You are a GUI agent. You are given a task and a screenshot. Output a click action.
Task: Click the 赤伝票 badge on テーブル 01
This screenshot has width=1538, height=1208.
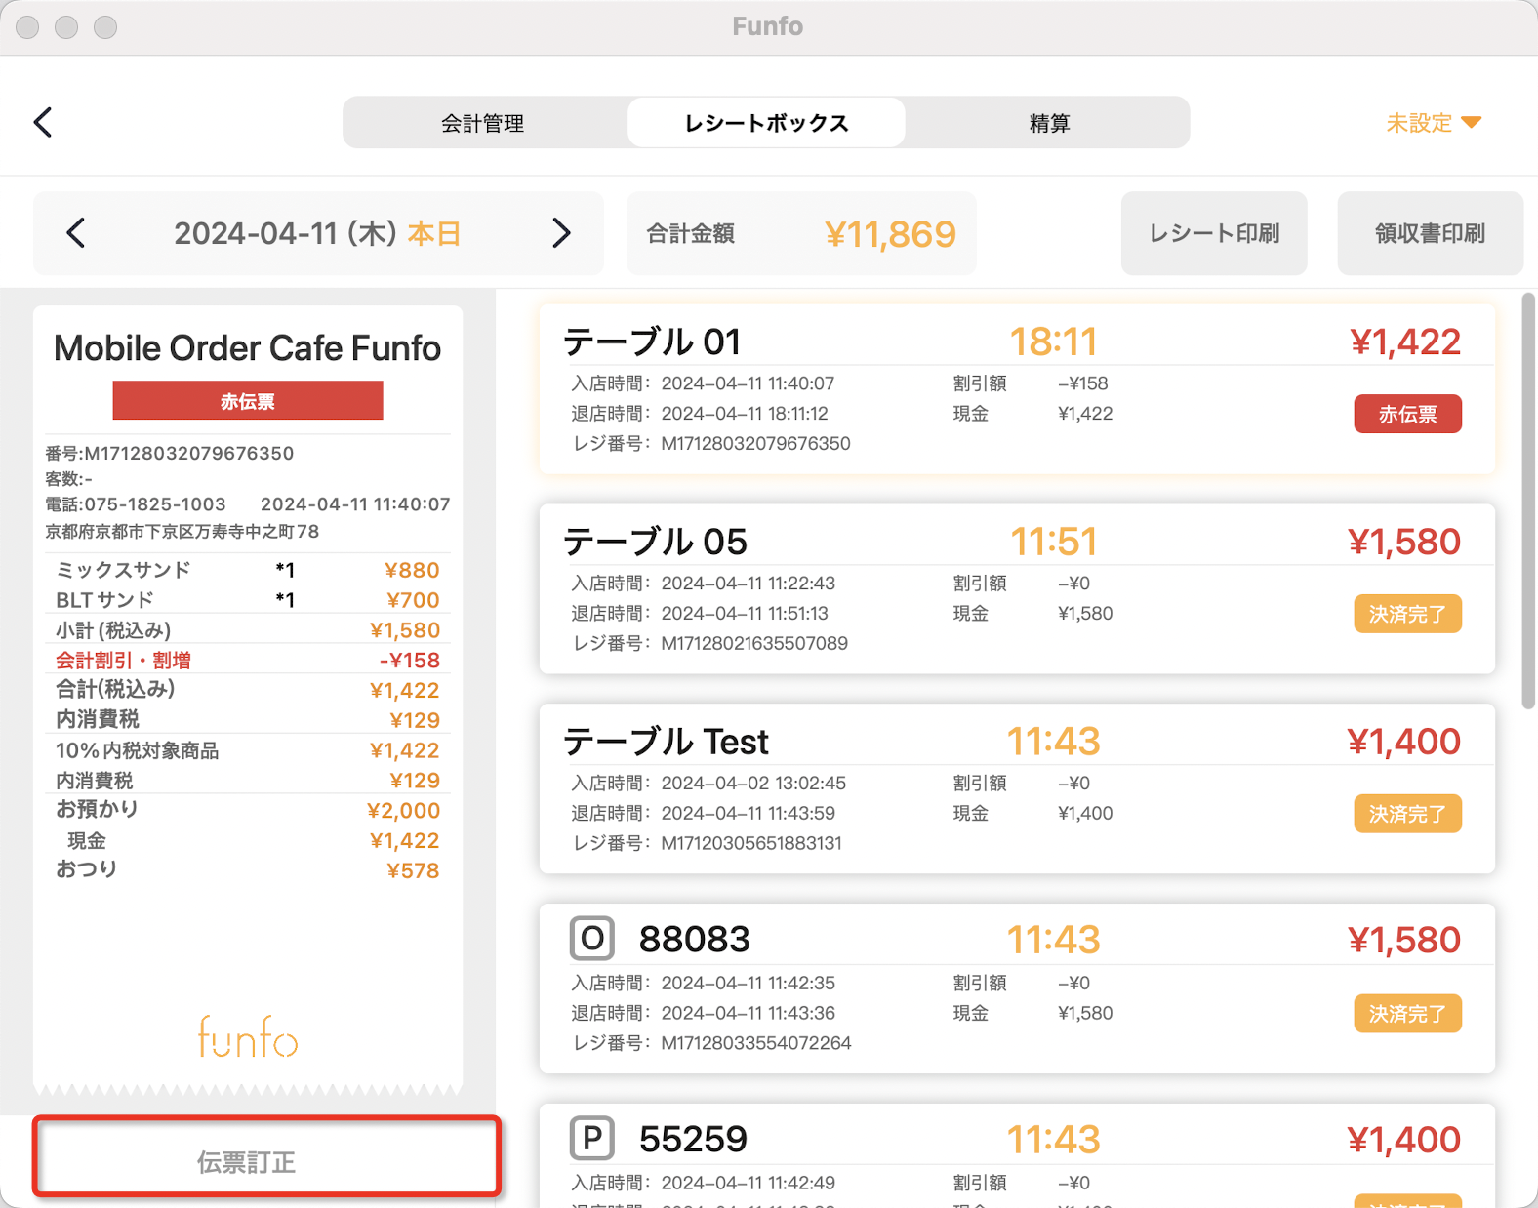coord(1407,414)
